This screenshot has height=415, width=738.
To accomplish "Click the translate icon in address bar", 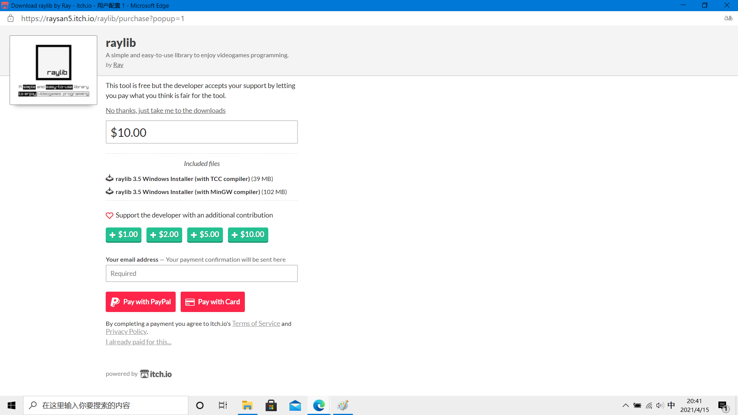I will point(728,18).
